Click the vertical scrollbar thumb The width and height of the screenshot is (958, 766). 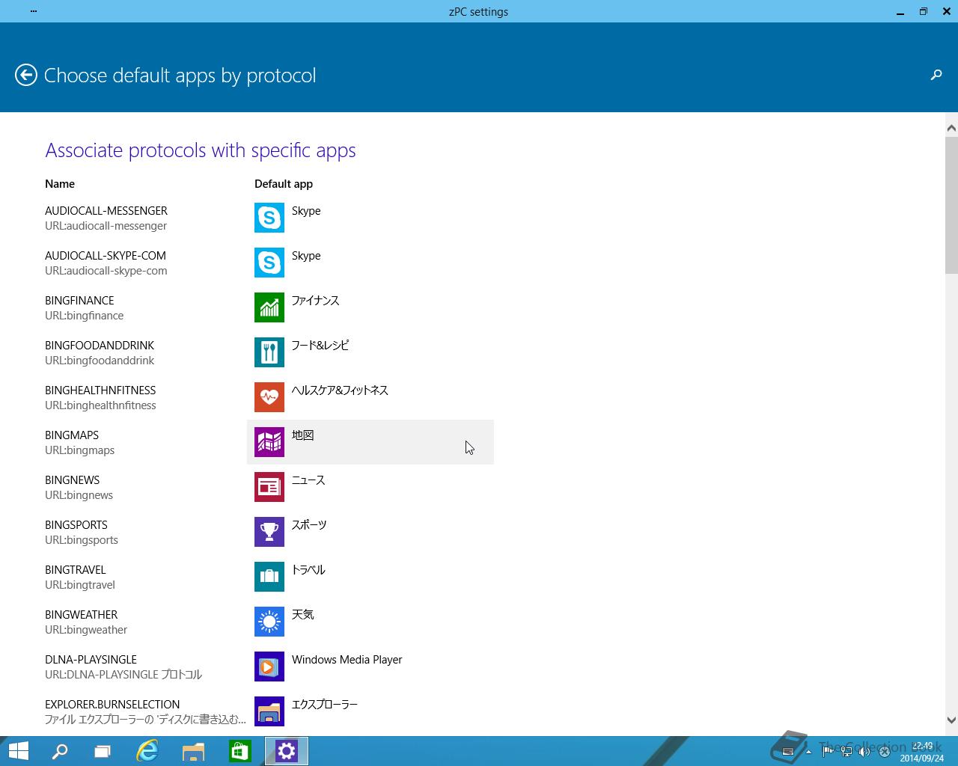(x=951, y=205)
